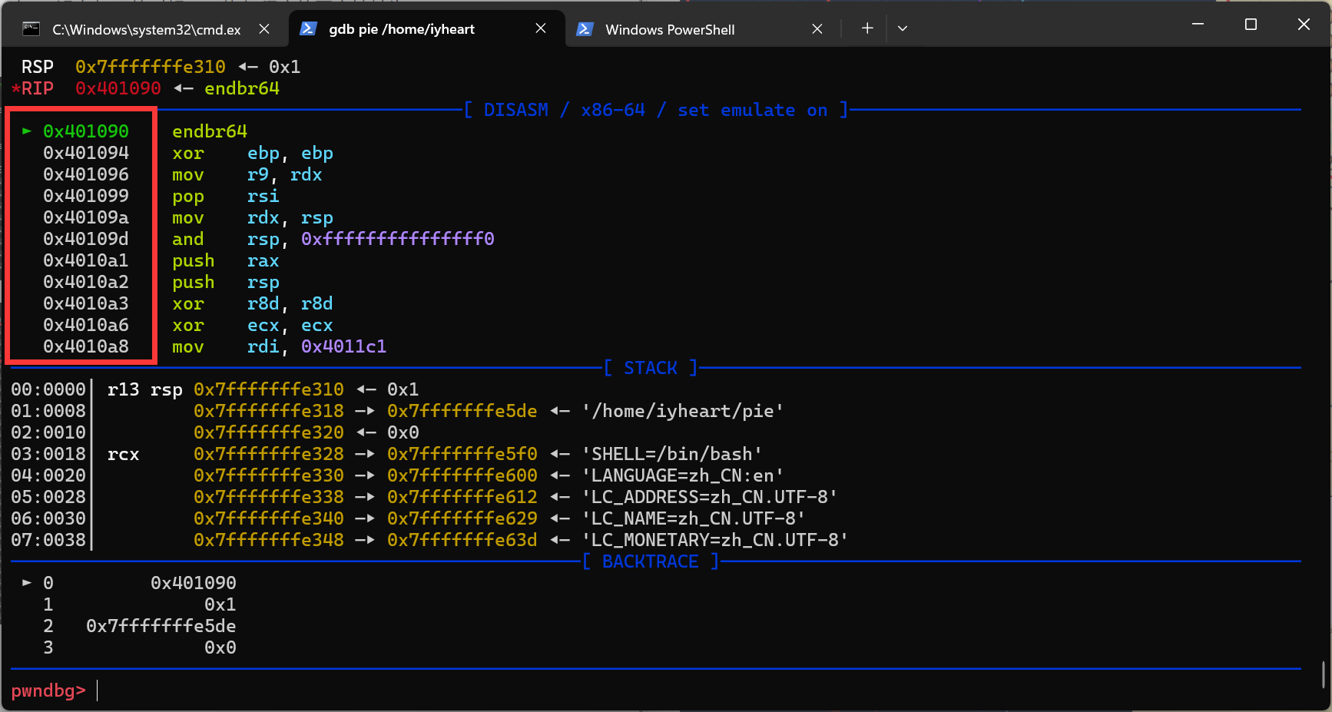Close the gdb pie tab
Screen dimensions: 1332x712
(541, 28)
